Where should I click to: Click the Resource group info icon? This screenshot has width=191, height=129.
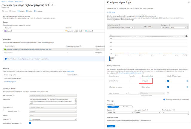pyautogui.click(x=19, y=111)
